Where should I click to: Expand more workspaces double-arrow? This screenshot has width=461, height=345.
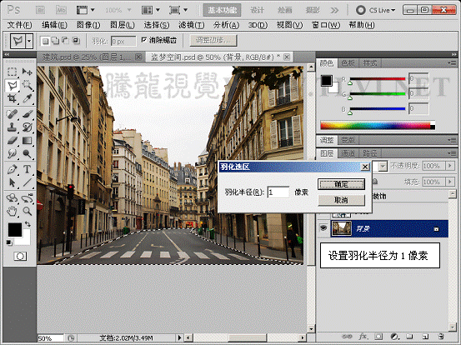pos(334,11)
